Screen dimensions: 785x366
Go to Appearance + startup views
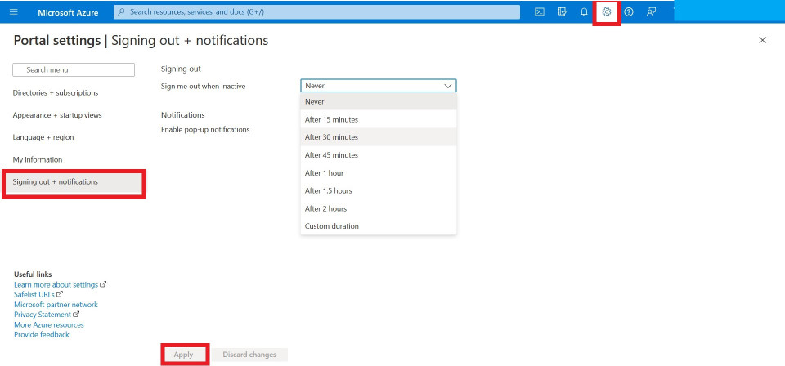click(57, 115)
